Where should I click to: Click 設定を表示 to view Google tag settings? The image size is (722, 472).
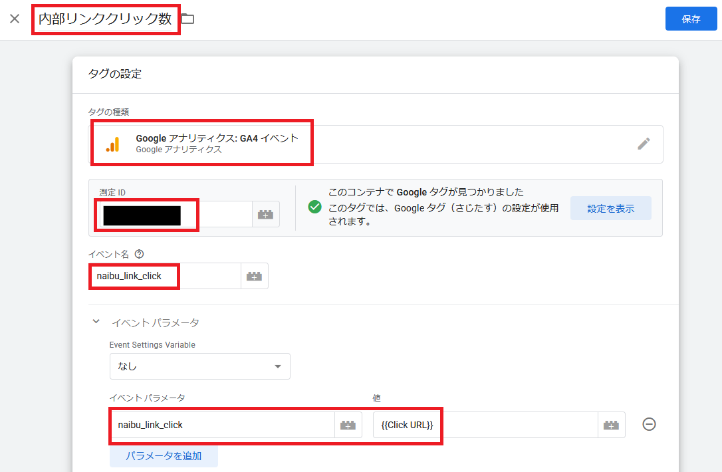click(x=610, y=208)
